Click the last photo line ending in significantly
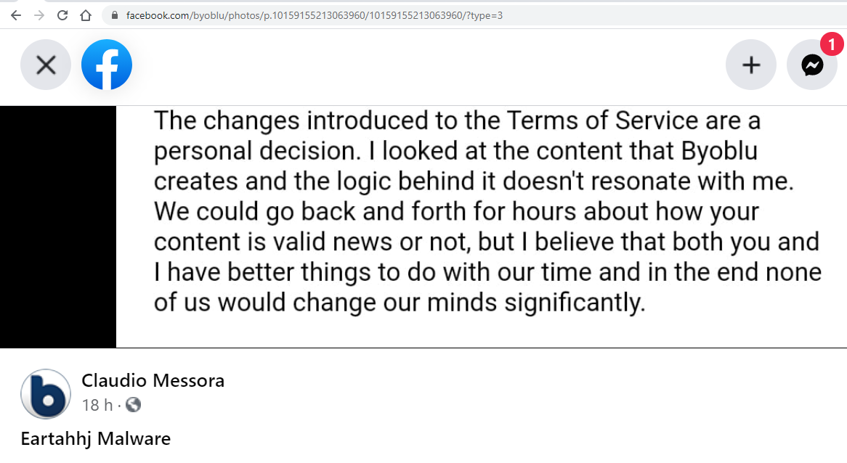 point(400,303)
